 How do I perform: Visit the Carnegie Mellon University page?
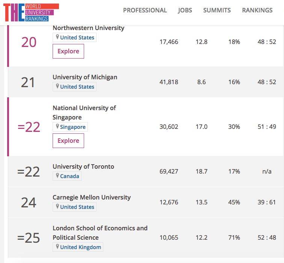[92, 197]
